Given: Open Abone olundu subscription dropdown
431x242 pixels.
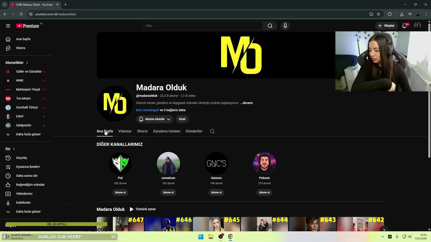Looking at the screenshot, I should 155,119.
